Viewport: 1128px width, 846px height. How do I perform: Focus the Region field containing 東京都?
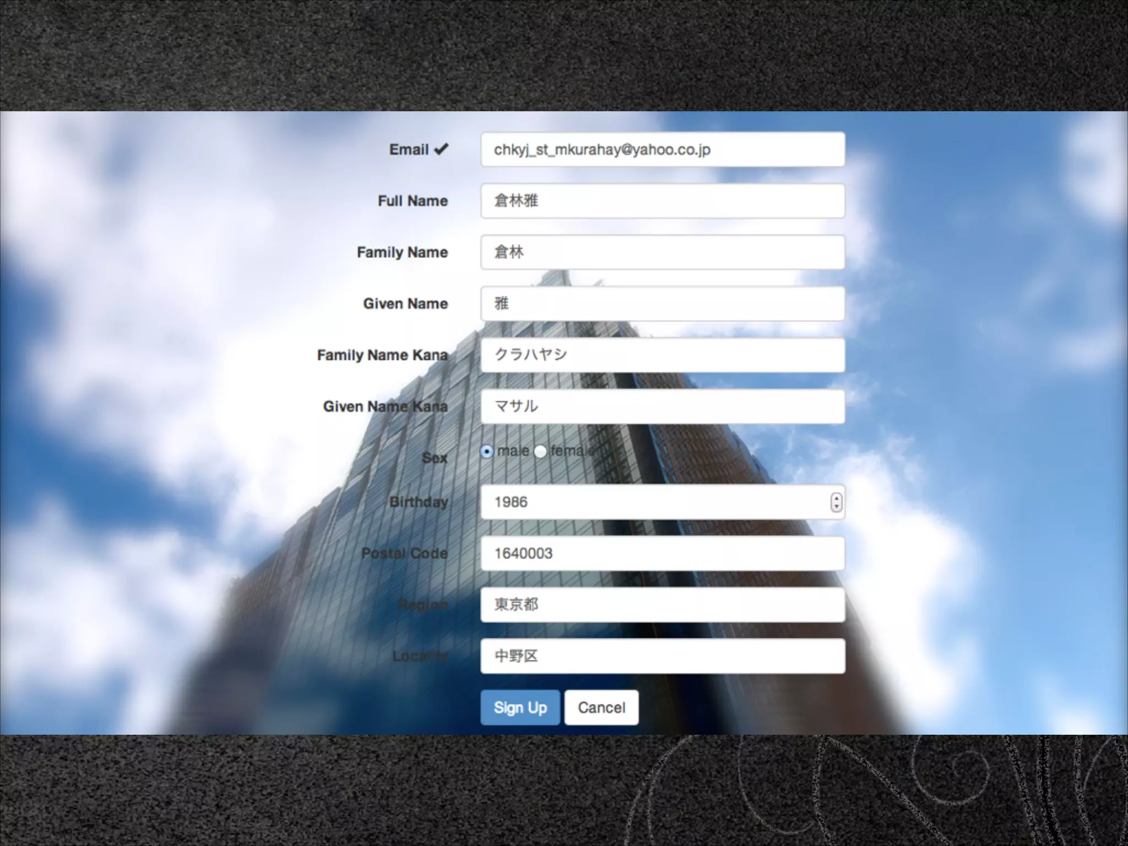pos(663,605)
